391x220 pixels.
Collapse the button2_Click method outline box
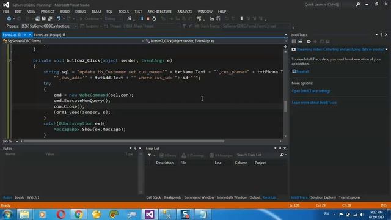point(10,61)
